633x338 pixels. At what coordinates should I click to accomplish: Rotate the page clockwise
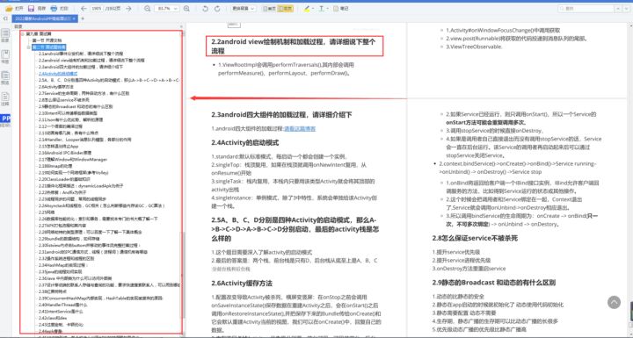[217, 9]
